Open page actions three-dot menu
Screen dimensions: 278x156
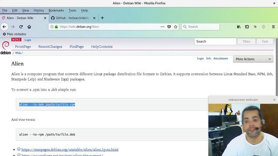pyautogui.click(x=162, y=27)
